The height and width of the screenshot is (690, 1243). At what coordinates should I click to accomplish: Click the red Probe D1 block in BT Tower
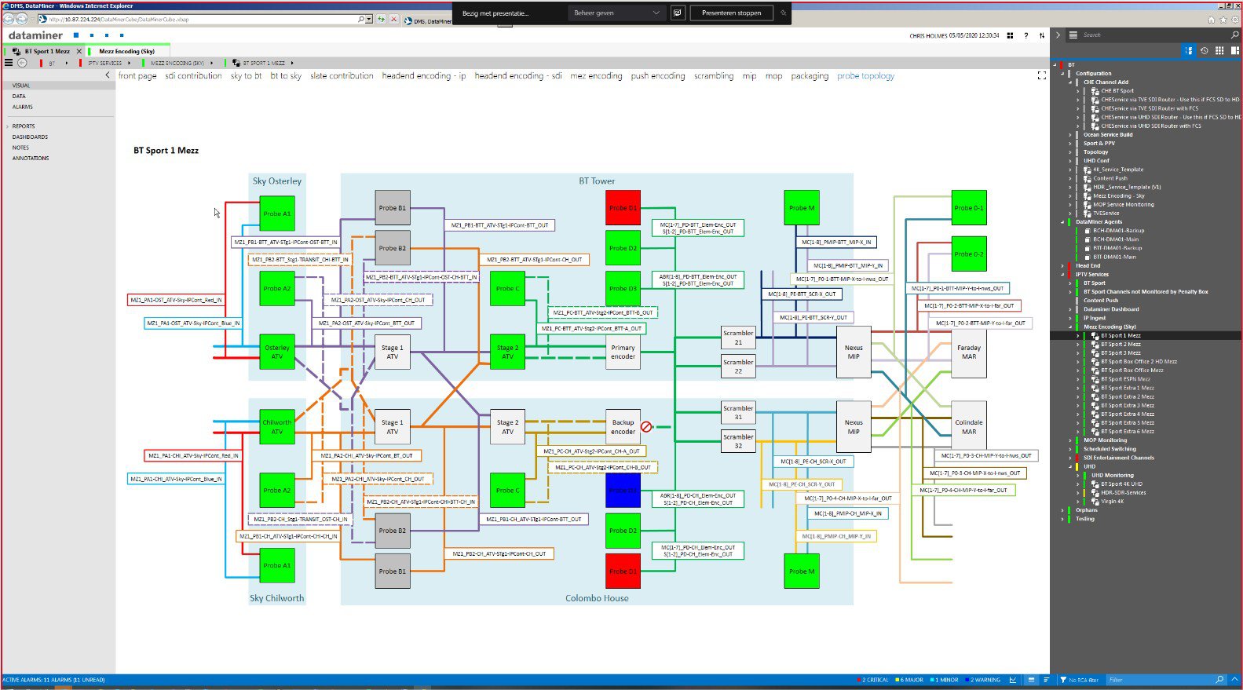(623, 208)
